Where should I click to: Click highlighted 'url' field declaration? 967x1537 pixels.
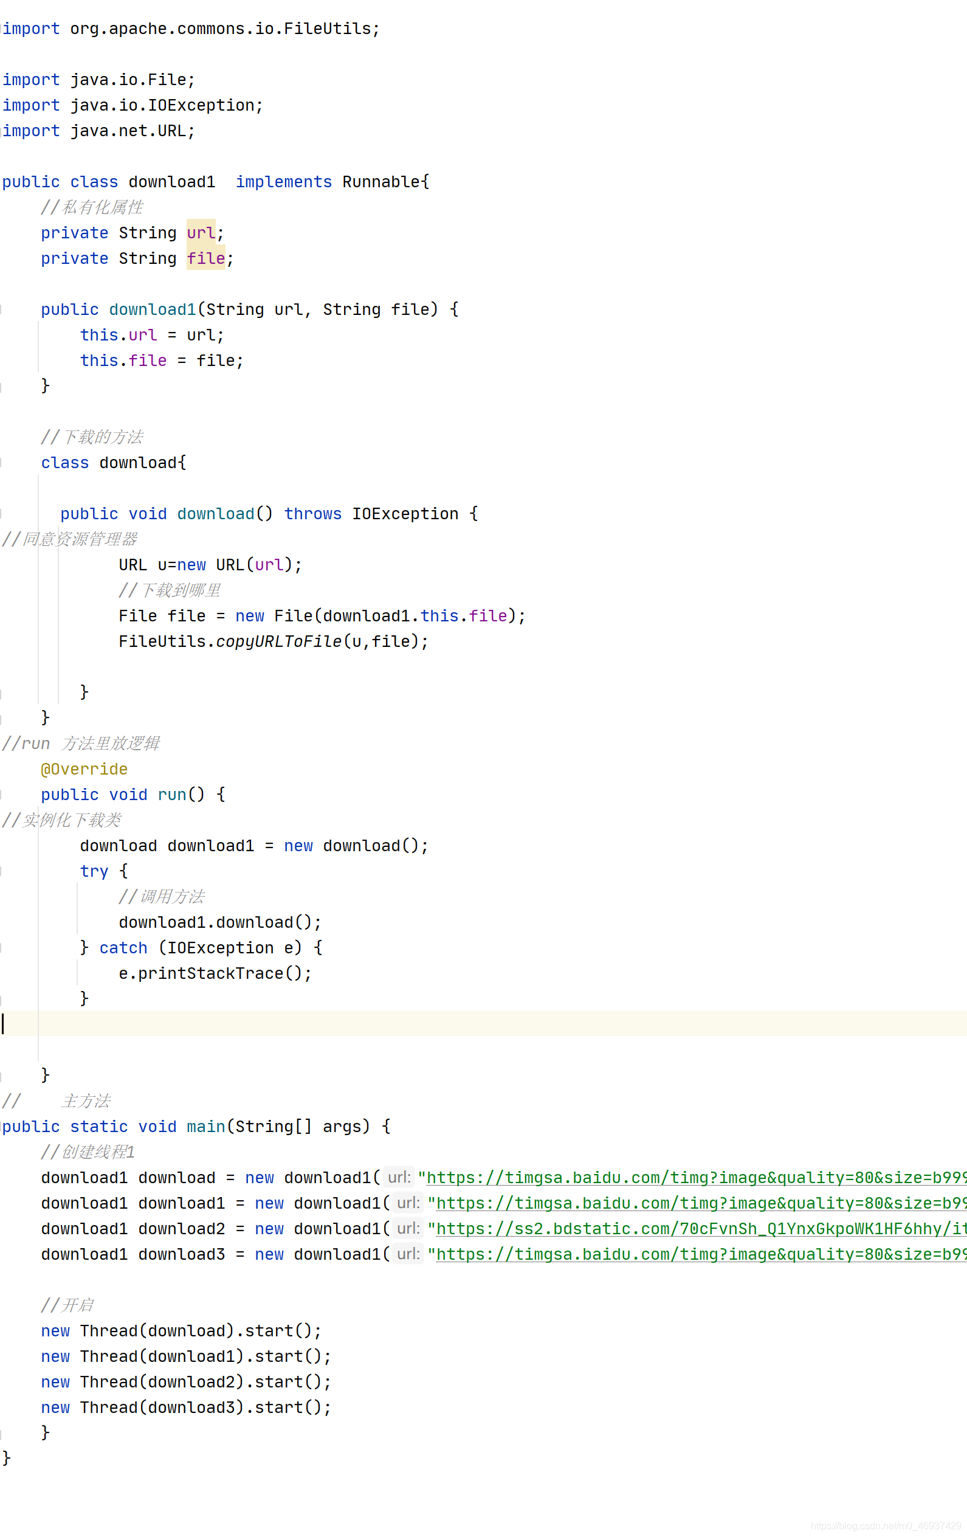point(201,233)
